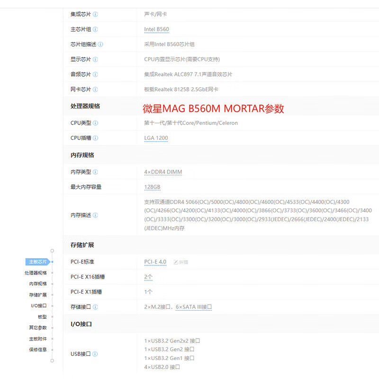Click the 处理器规格 section heading
The height and width of the screenshot is (379, 379).
tap(85, 106)
